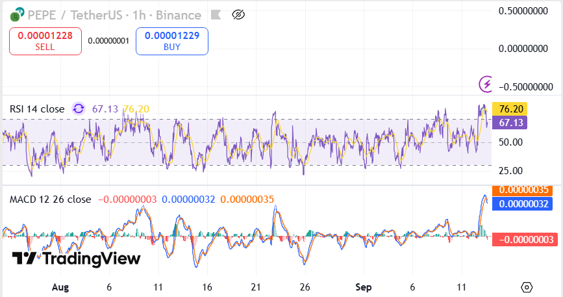Select the RSI 14 close indicator label
This screenshot has height=297, width=563.
(37, 109)
